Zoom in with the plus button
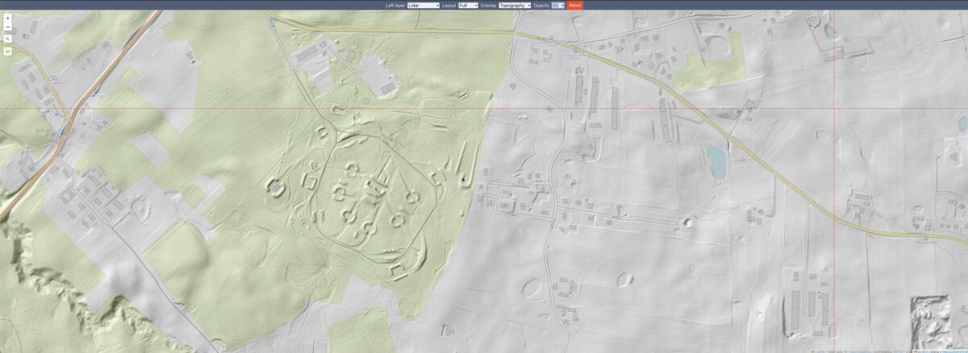This screenshot has height=353, width=968. [7, 17]
